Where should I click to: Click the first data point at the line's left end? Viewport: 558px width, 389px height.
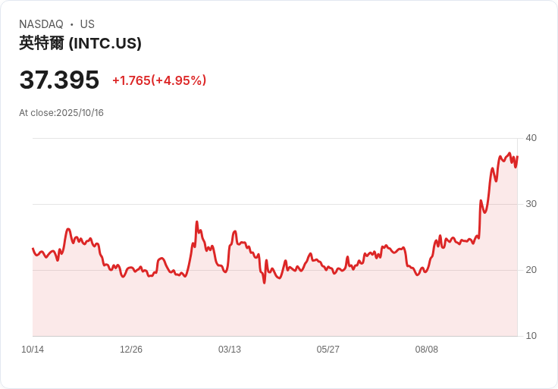(x=33, y=249)
